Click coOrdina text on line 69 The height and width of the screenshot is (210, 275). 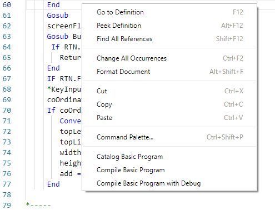click(x=64, y=100)
